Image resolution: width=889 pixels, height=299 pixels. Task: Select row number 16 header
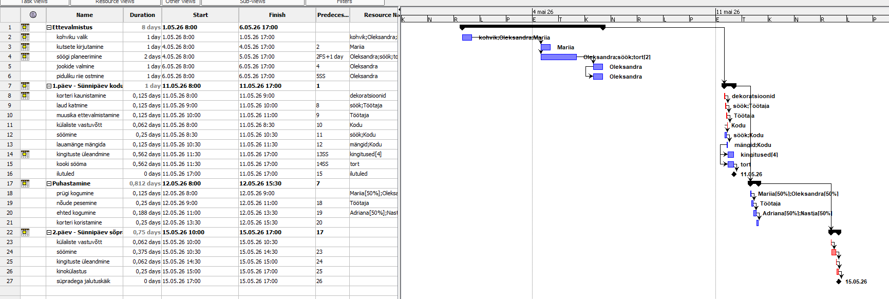10,174
